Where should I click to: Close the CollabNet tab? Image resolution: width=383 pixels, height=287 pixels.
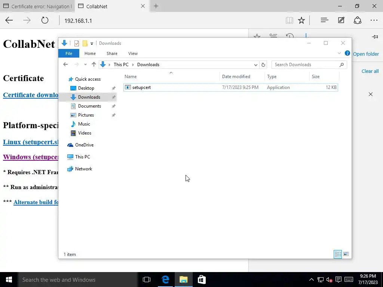pyautogui.click(x=143, y=6)
